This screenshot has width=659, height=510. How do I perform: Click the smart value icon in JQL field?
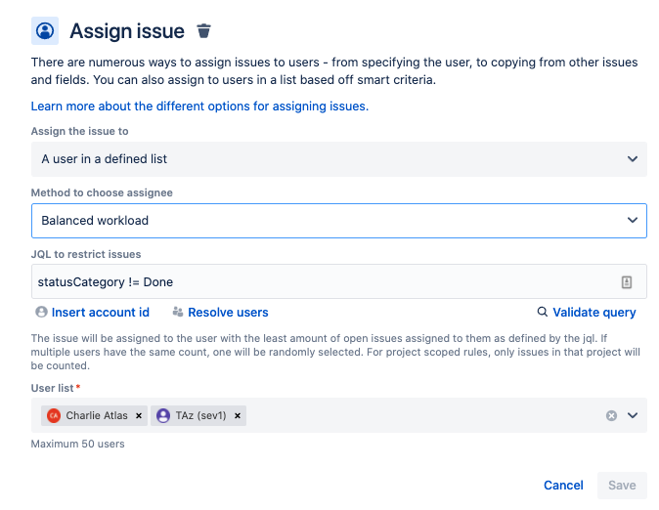627,282
